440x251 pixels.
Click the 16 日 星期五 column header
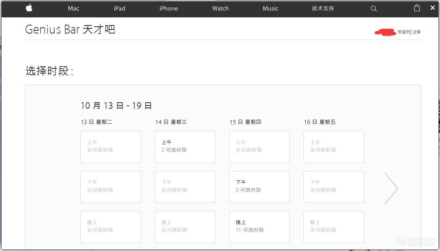pos(320,122)
